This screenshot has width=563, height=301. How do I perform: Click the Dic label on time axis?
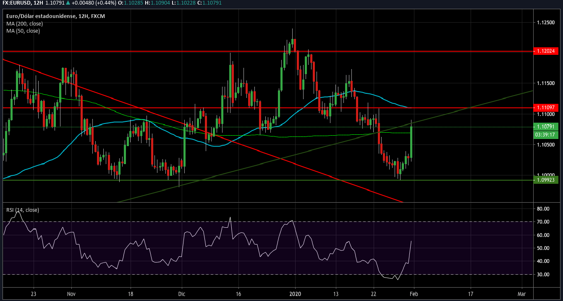pyautogui.click(x=181, y=293)
